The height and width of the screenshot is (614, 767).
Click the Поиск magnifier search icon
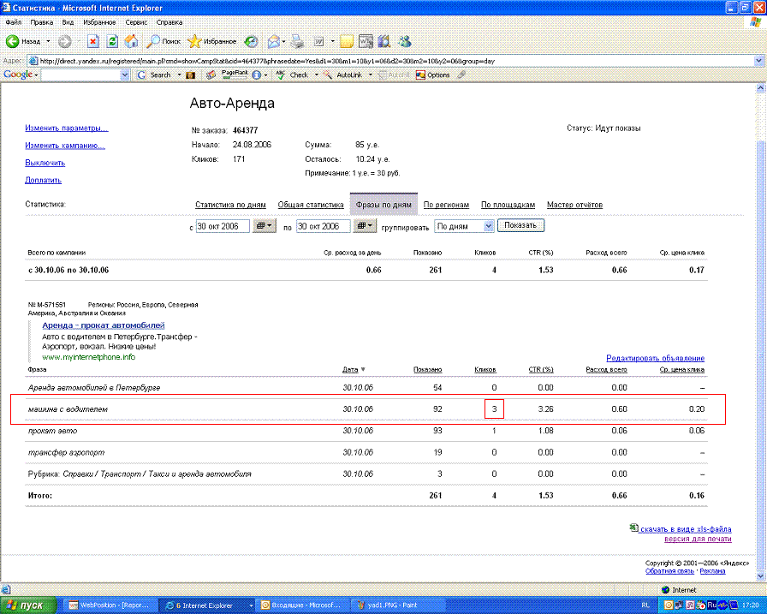pos(155,40)
